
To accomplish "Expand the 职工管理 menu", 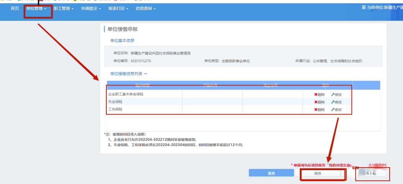I will (x=63, y=9).
